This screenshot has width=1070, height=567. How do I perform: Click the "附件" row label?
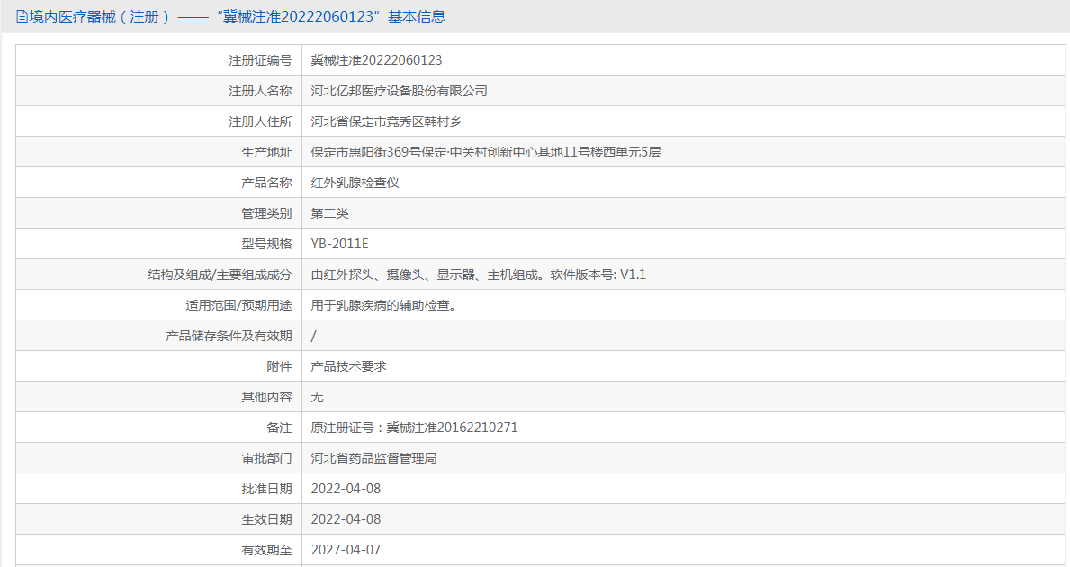pyautogui.click(x=279, y=366)
